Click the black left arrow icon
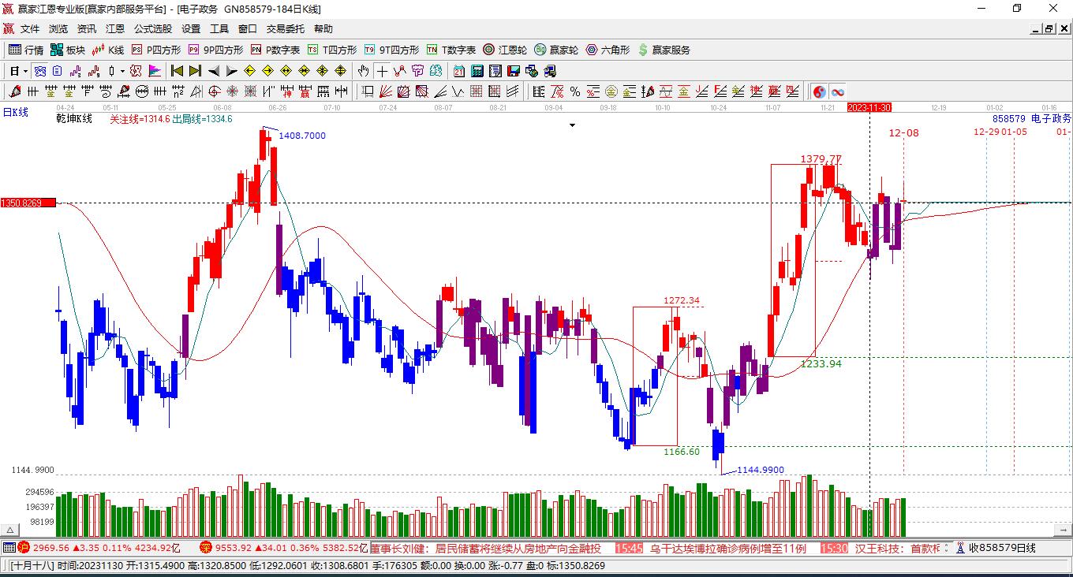Screen dimensions: 1073x577 click(213, 71)
